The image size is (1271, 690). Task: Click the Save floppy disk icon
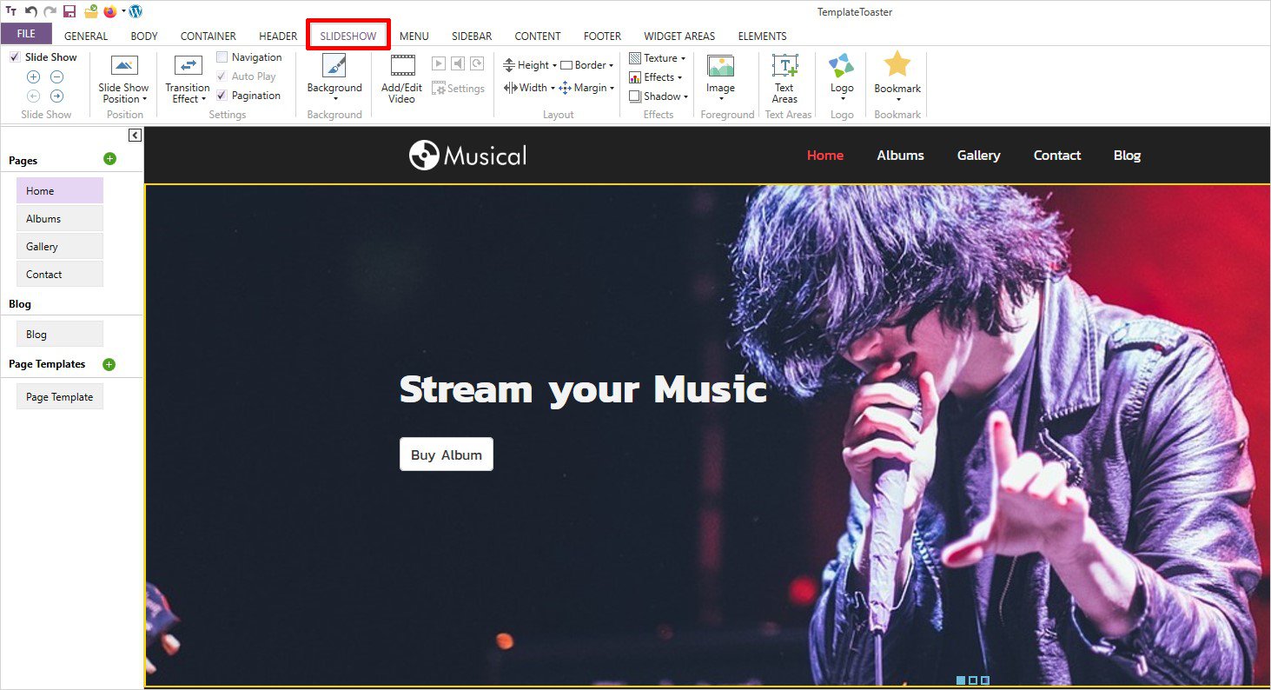click(70, 11)
